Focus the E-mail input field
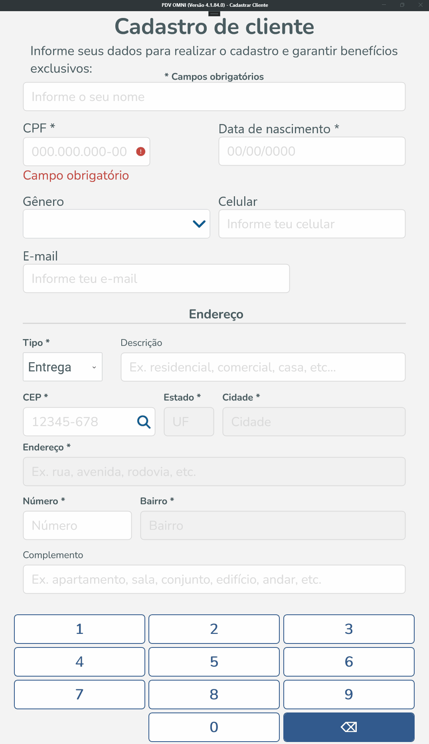This screenshot has width=429, height=744. click(156, 279)
